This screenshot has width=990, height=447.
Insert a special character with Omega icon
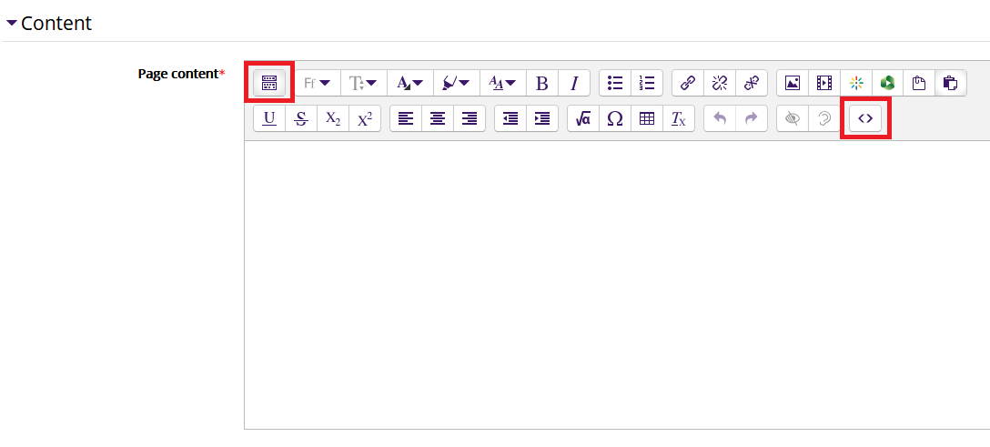(615, 118)
